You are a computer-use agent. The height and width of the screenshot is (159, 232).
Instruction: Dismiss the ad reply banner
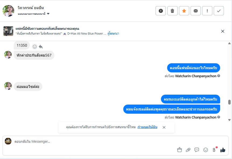click(223, 31)
